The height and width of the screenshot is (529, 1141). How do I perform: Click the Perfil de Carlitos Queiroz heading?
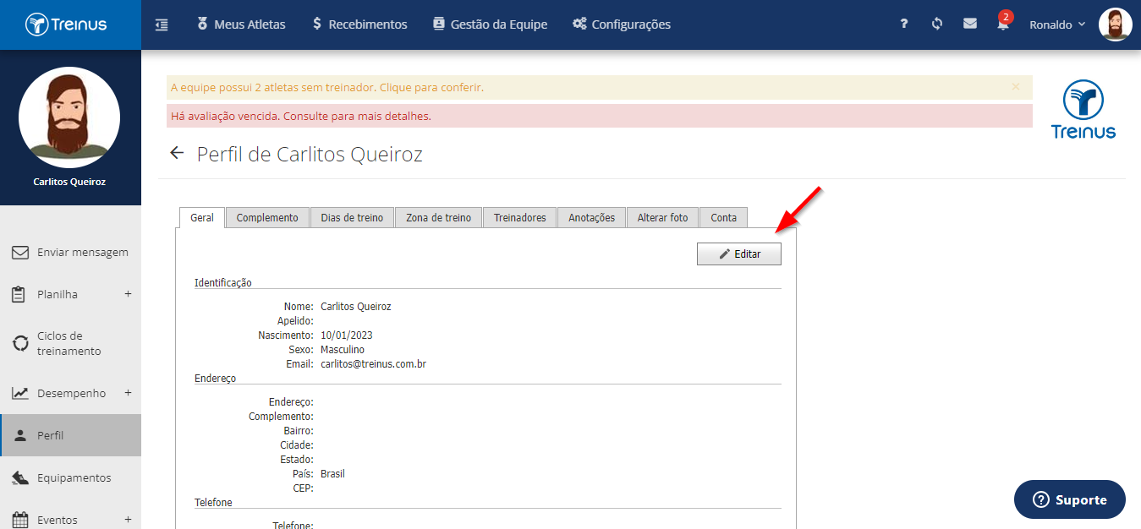[310, 154]
